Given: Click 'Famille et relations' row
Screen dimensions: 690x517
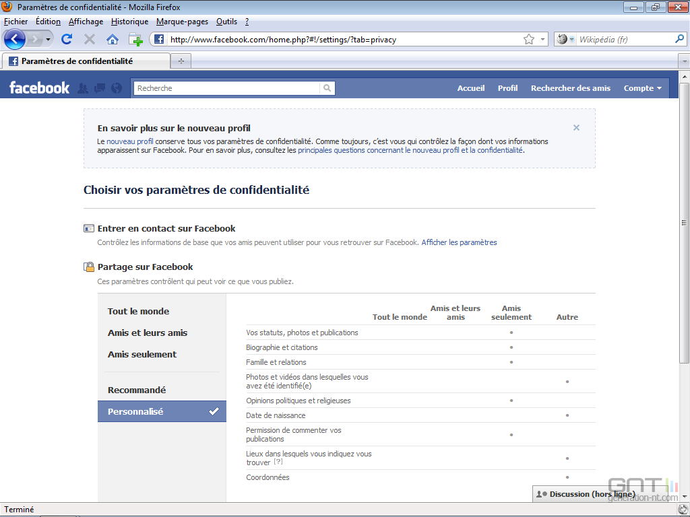Looking at the screenshot, I should pyautogui.click(x=420, y=362).
